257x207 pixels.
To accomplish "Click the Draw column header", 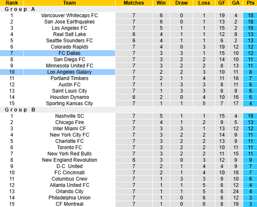I will (x=181, y=3).
